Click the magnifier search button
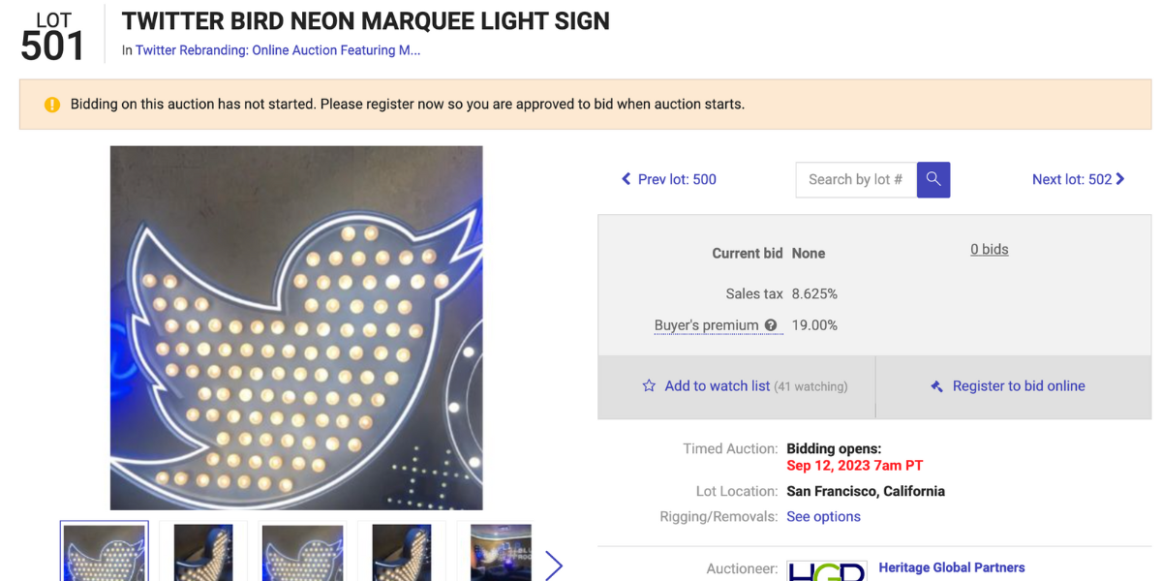This screenshot has height=581, width=1162. pyautogui.click(x=933, y=179)
